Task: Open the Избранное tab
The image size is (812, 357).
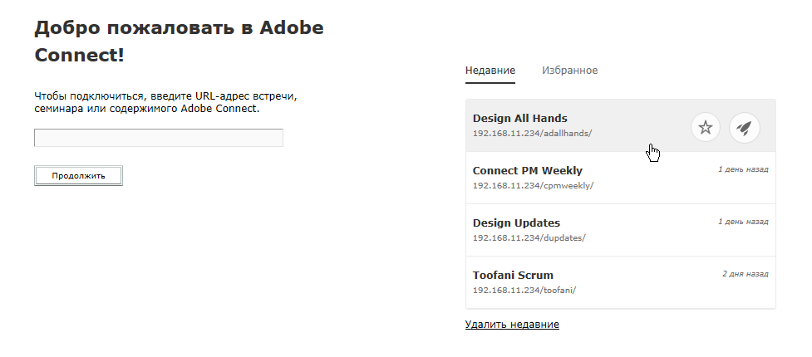Action: 569,71
